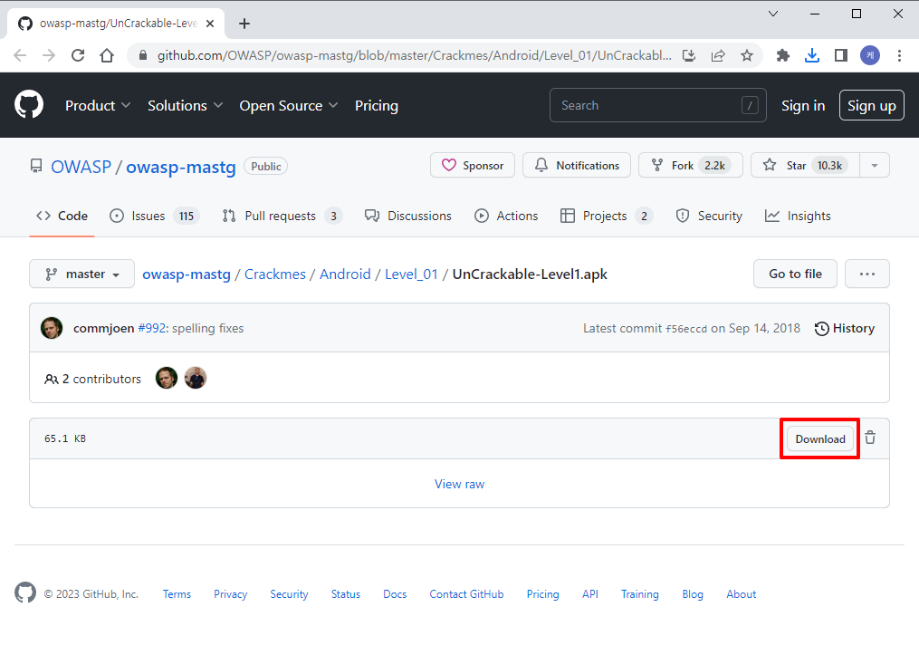Open the Pull requests tab

tap(282, 216)
